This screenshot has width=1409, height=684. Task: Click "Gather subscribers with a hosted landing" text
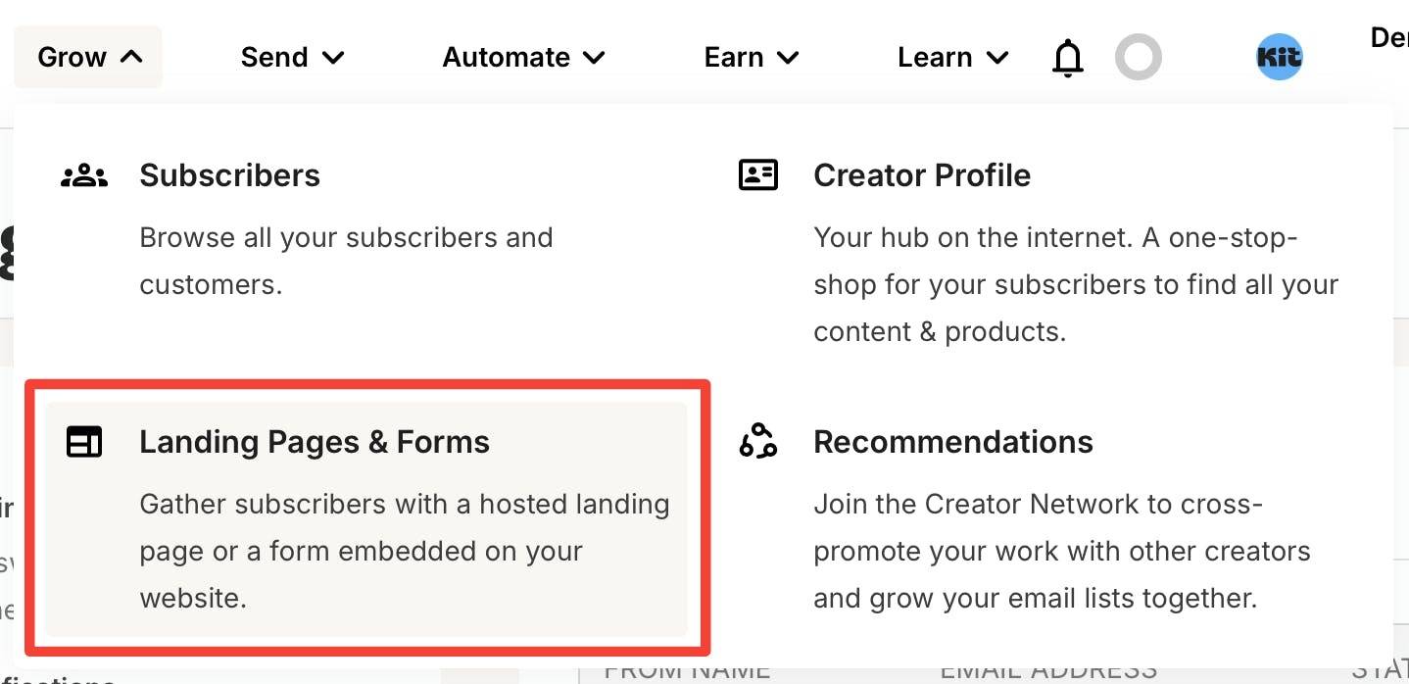tap(405, 504)
